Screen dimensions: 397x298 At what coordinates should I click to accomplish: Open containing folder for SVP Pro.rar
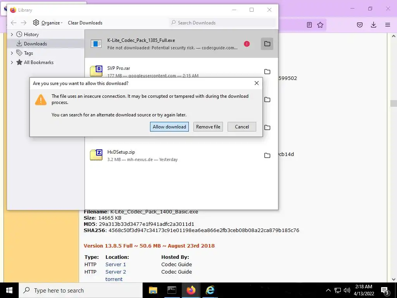(267, 72)
